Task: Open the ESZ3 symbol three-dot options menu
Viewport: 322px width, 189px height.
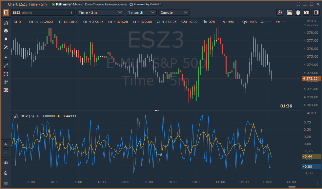Action: tap(72, 12)
